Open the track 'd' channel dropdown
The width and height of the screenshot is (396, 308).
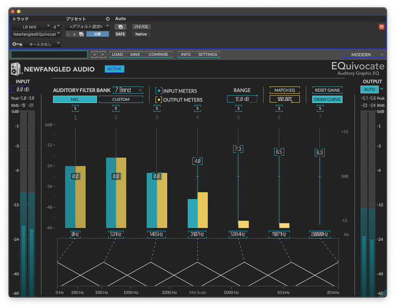click(x=56, y=27)
